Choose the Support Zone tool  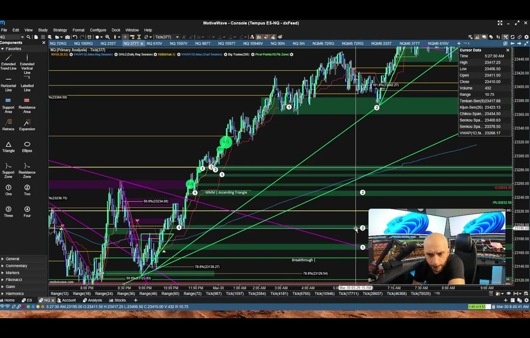click(x=8, y=171)
